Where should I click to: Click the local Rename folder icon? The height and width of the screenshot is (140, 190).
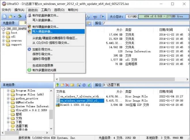(x=72, y=85)
